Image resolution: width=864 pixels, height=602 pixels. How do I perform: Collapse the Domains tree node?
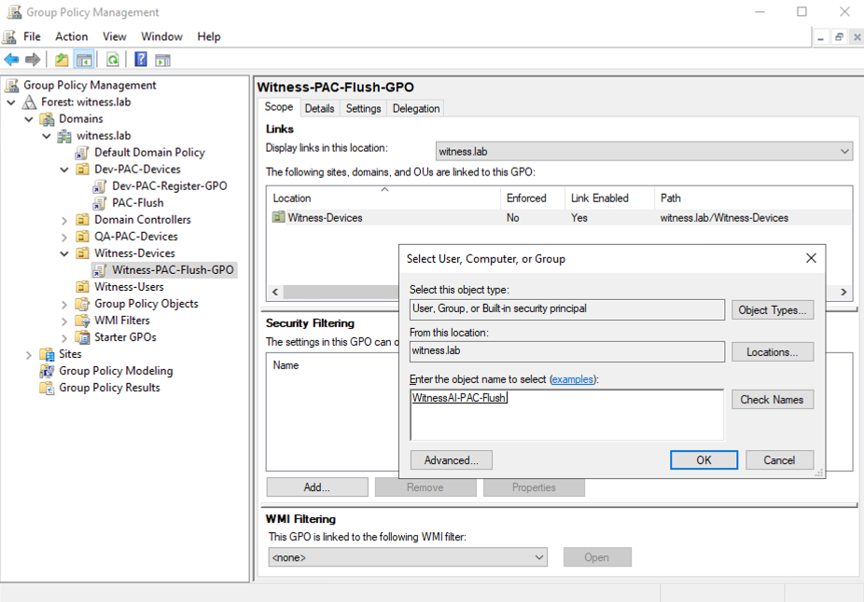click(x=29, y=119)
